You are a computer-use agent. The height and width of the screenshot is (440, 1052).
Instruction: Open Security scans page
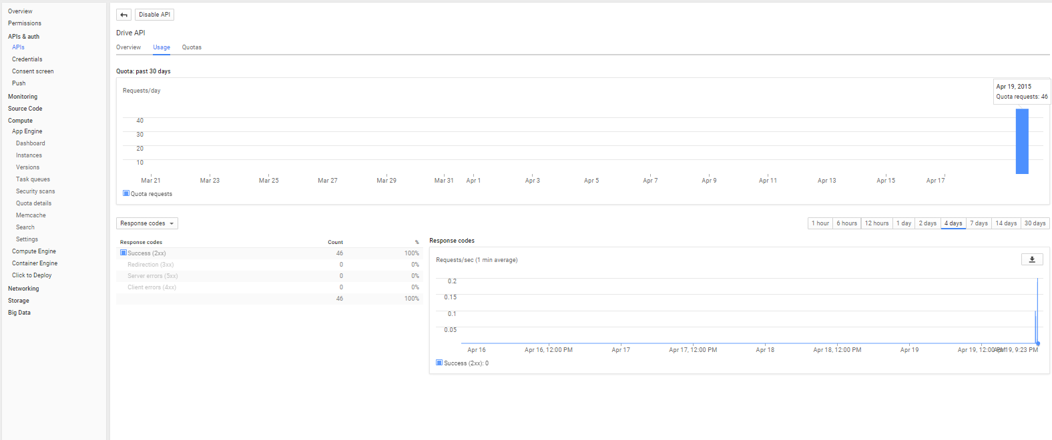pos(35,191)
